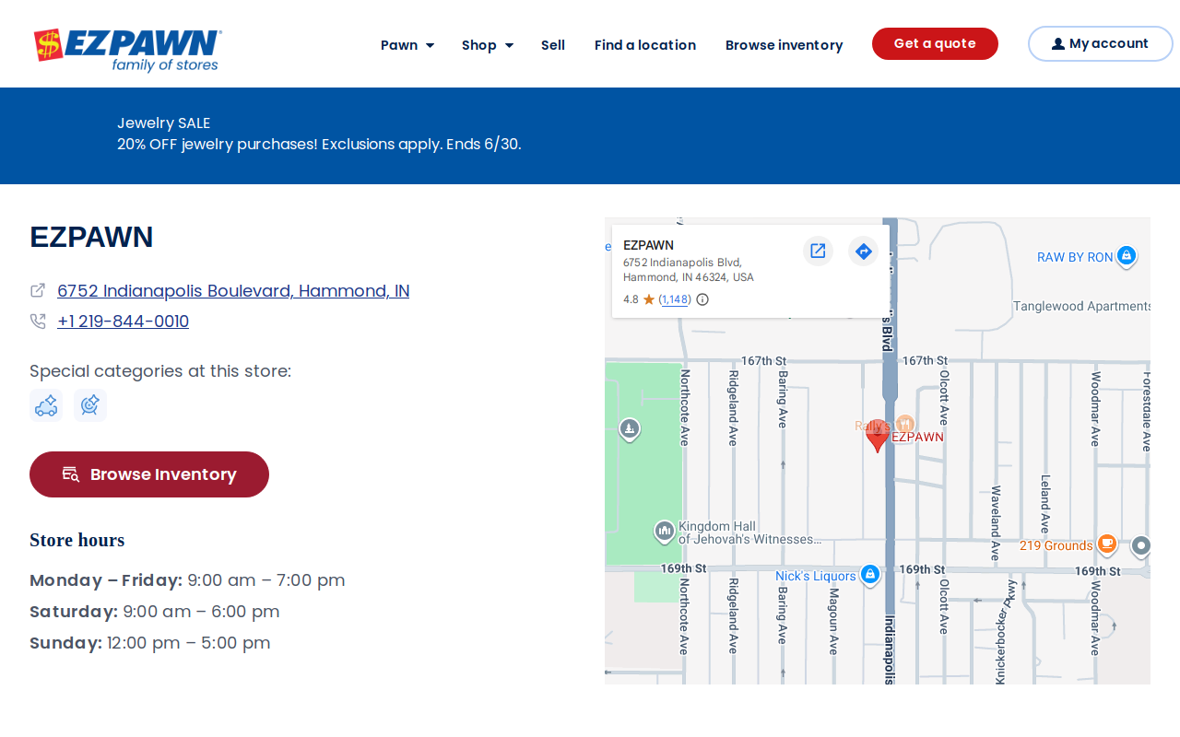
Task: Click the Store hours heading
Action: pos(77,540)
